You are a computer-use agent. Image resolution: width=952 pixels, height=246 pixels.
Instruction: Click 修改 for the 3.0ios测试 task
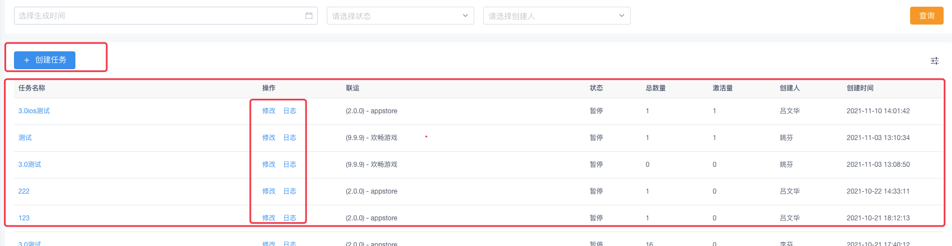tap(269, 111)
